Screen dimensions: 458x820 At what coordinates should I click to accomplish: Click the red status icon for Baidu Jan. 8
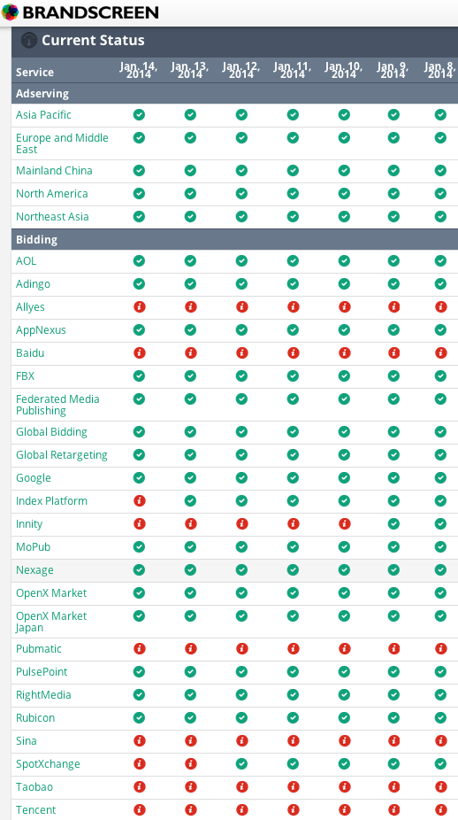[441, 353]
